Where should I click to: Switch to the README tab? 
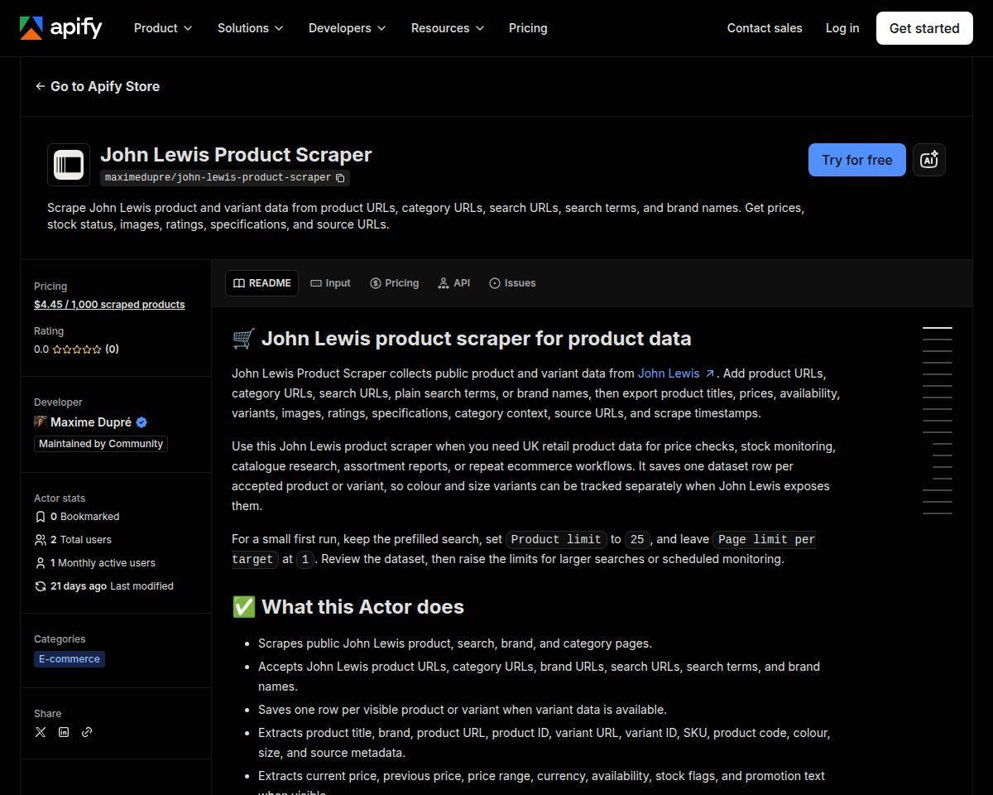point(261,283)
